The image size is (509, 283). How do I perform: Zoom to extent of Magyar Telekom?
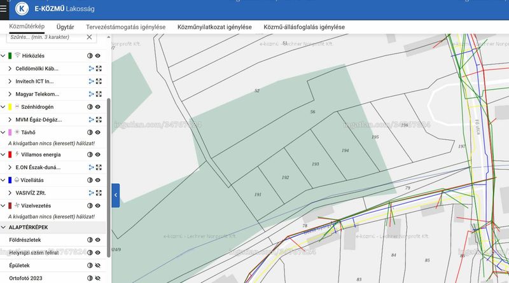[x=99, y=94]
